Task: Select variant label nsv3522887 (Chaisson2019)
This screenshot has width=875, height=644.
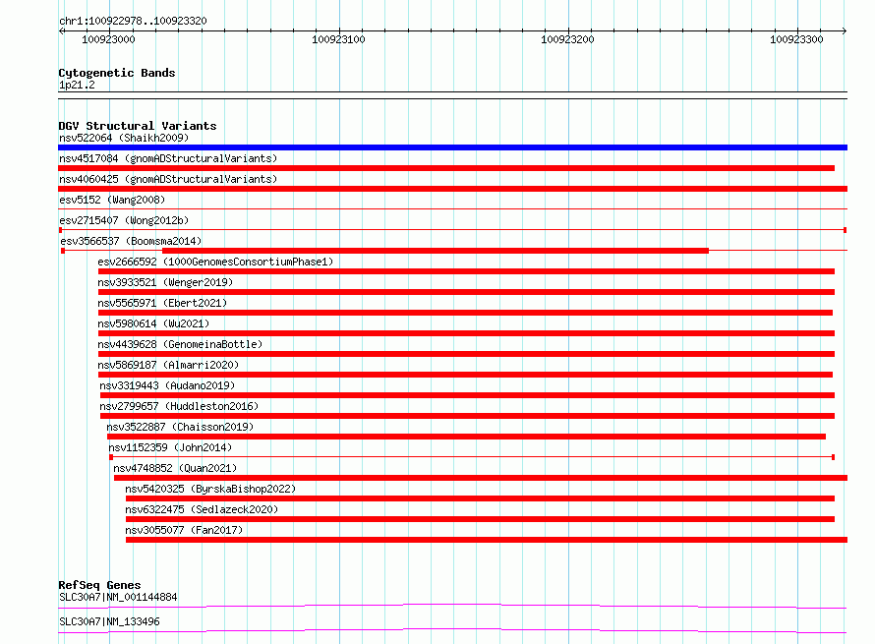Action: (180, 427)
